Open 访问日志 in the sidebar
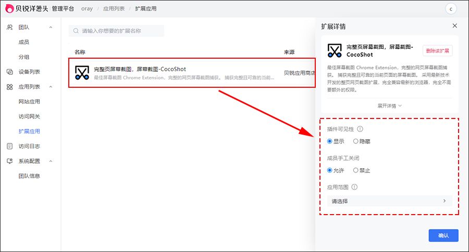This screenshot has height=252, width=469. [x=29, y=146]
